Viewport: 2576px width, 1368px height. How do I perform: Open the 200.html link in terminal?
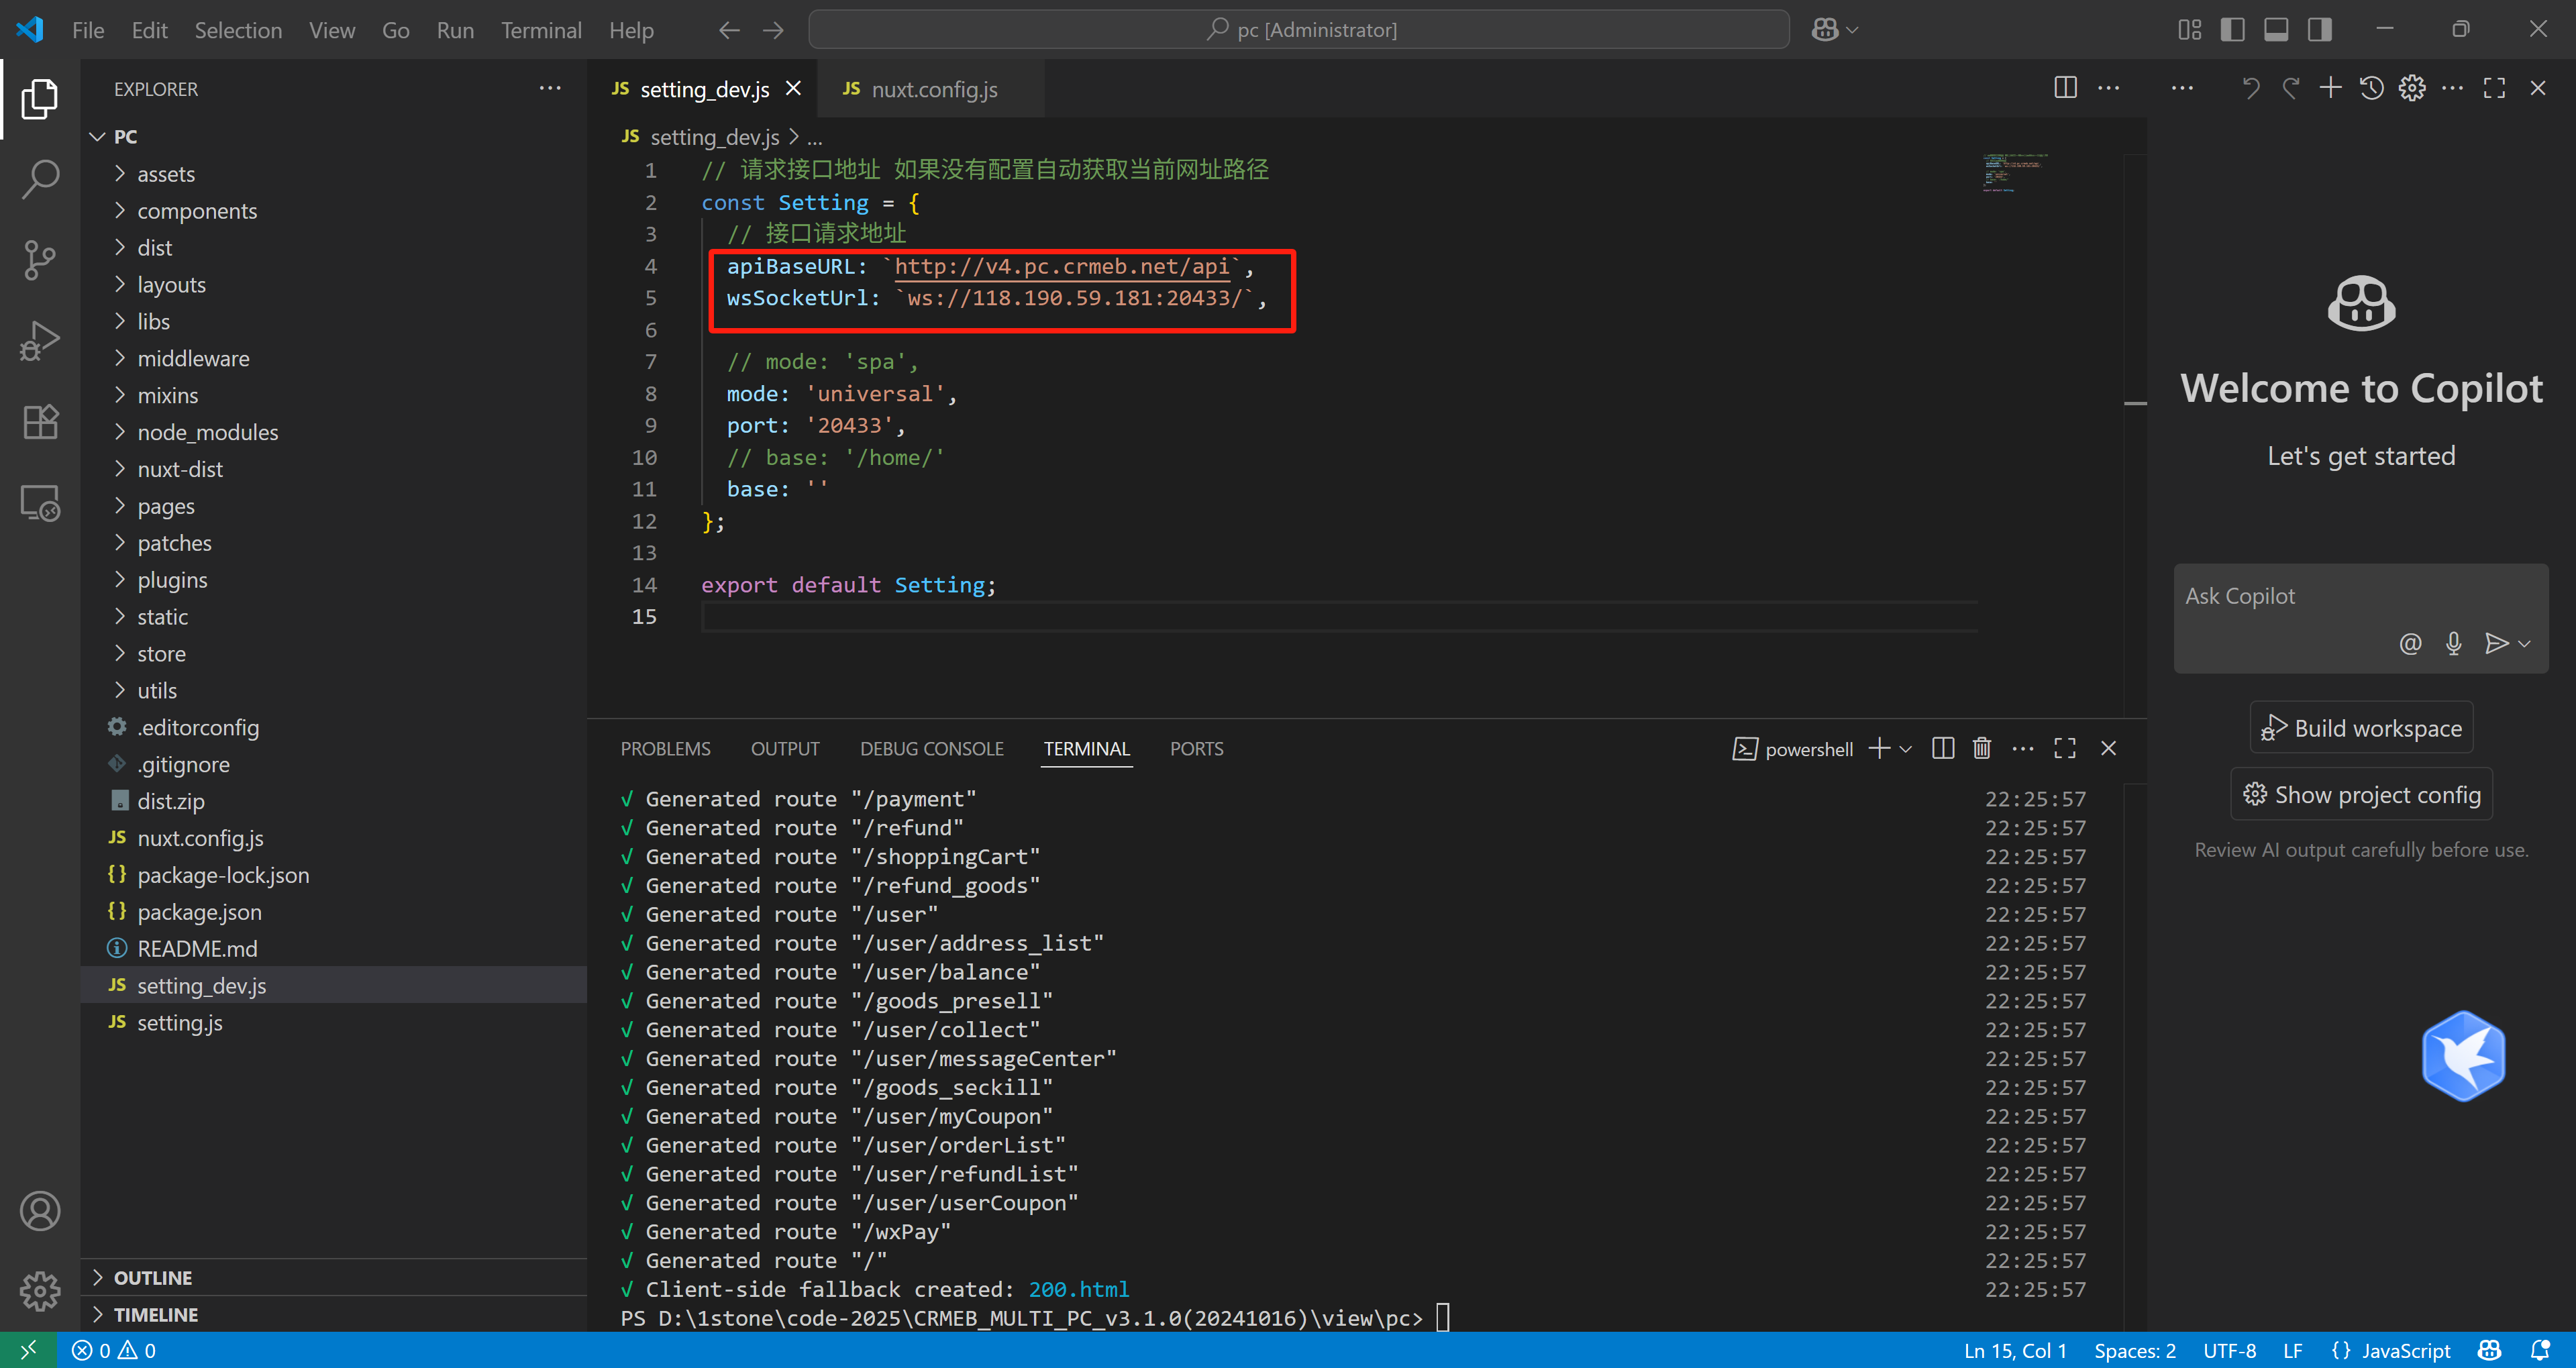pos(1078,1289)
